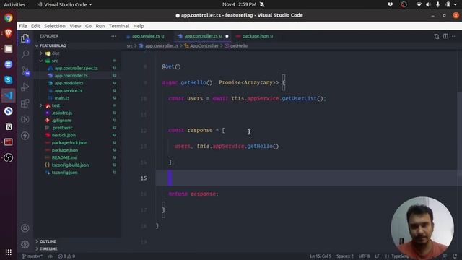Screen dimensions: 462x260
Task: Open Notion from the dock
Action: point(8,126)
